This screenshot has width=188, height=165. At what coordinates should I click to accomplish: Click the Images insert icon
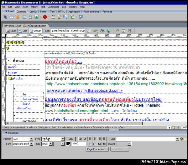coord(36,17)
